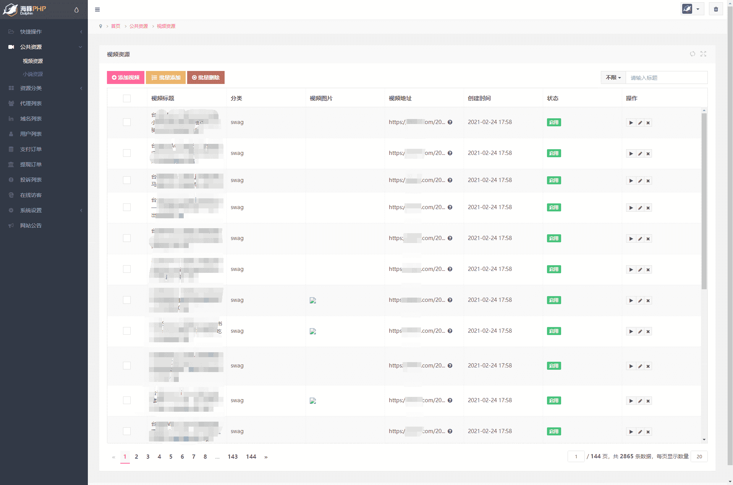Screen dimensions: 733x485
Task: Open 小说资源 in the sidebar submenu
Action: 33,74
